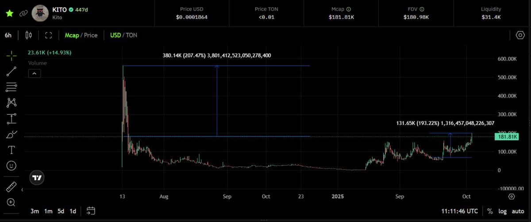Screen dimensions: 531x222
Task: Select the ruler measure tool
Action: 12,186
